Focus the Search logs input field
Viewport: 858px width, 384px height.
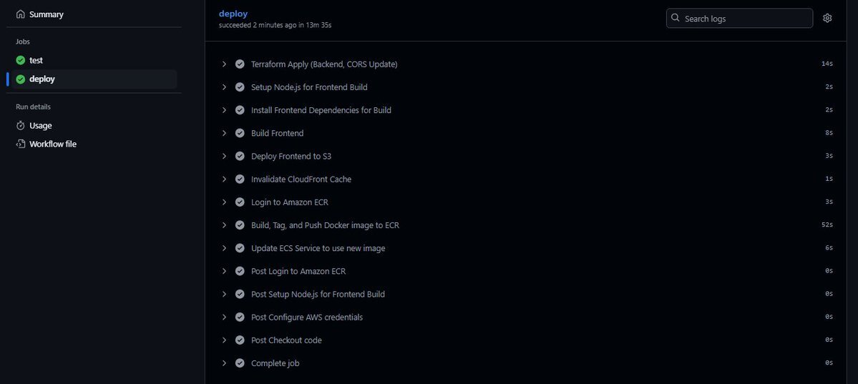coord(739,18)
